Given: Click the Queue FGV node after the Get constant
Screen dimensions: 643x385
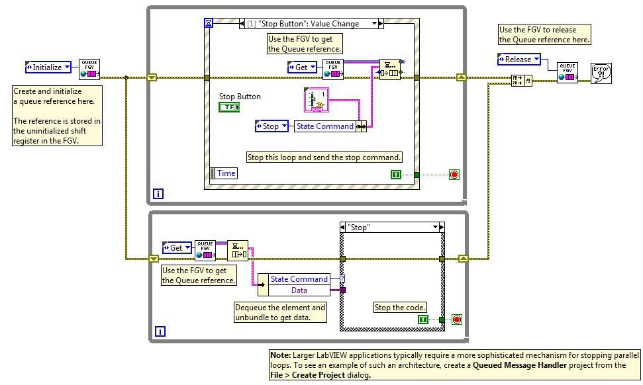Looking at the screenshot, I should 333,67.
